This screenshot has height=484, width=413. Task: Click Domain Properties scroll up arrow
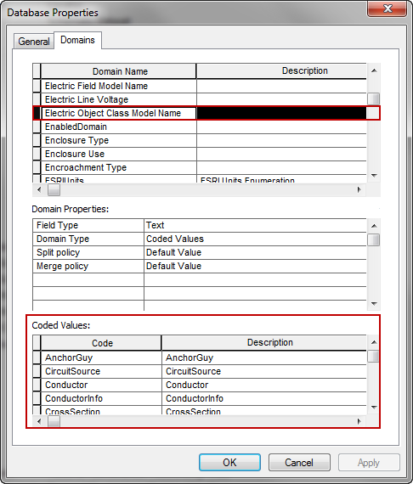(374, 226)
